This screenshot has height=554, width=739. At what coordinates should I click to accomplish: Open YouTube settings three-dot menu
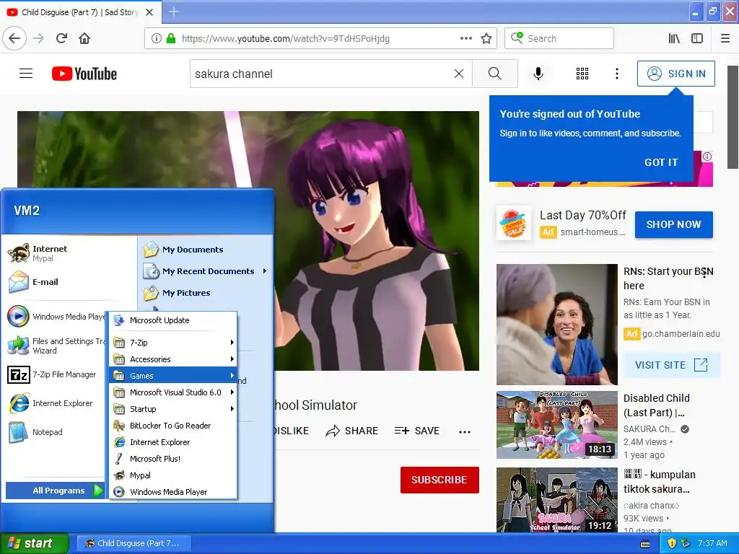tap(617, 74)
